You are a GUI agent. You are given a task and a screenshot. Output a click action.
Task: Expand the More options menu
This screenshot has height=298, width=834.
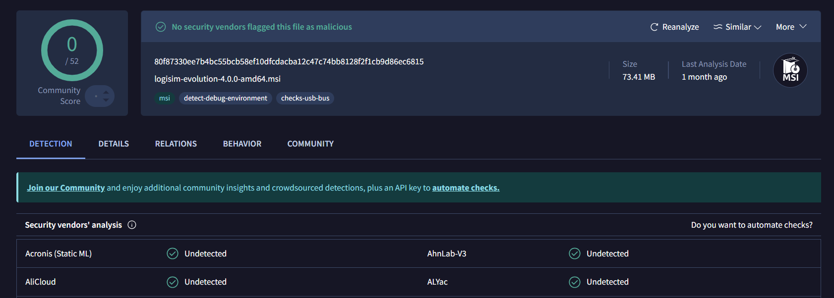click(x=791, y=27)
